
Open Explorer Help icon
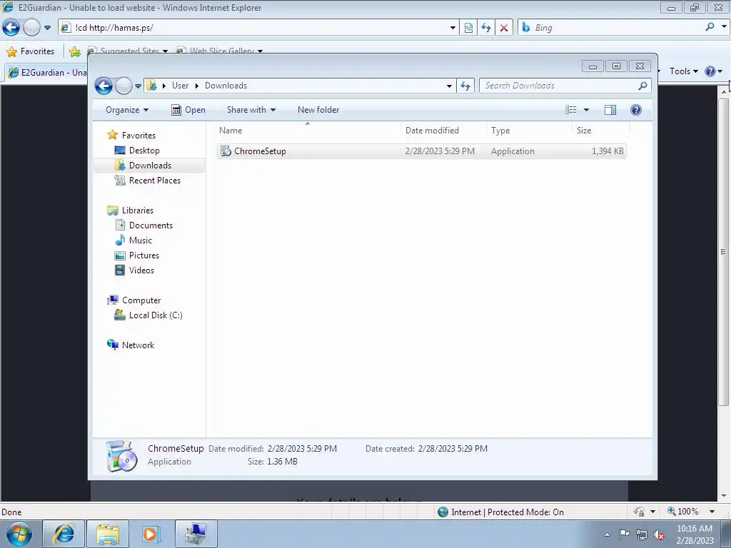click(x=636, y=110)
